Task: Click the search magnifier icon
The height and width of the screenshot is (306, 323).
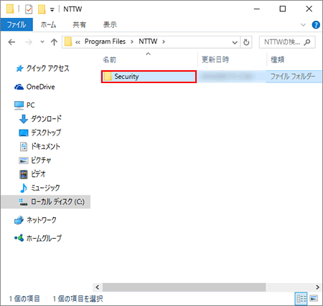Action: tap(307, 42)
